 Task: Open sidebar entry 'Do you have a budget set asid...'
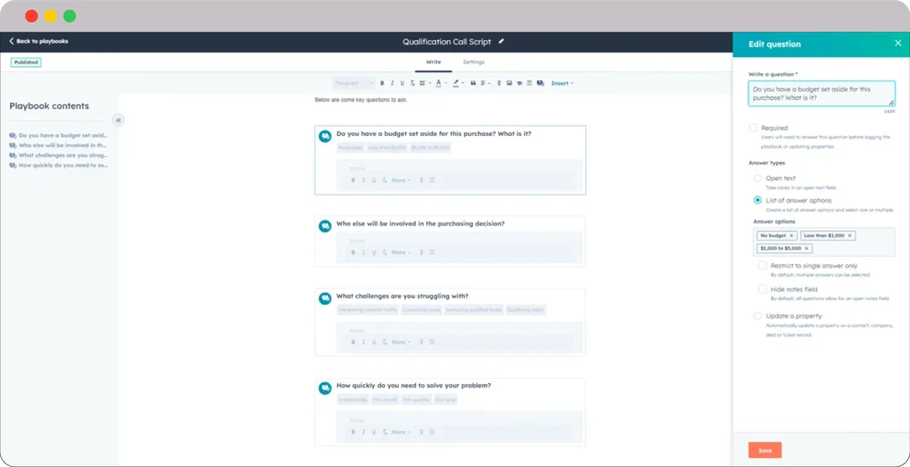point(59,135)
